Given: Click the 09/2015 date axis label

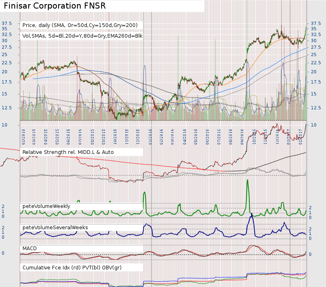Looking at the screenshot, I should 104,137.
